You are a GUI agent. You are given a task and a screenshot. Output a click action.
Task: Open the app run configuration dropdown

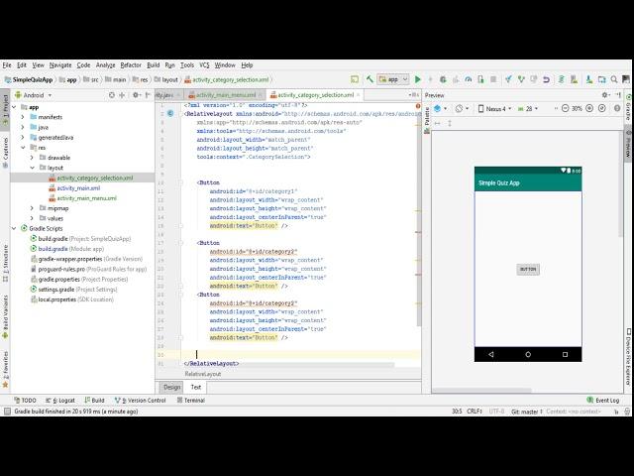tap(393, 79)
